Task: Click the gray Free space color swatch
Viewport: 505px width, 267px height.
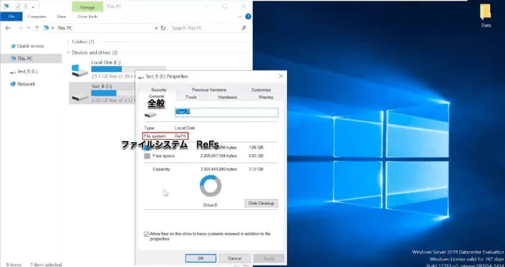Action: click(147, 156)
